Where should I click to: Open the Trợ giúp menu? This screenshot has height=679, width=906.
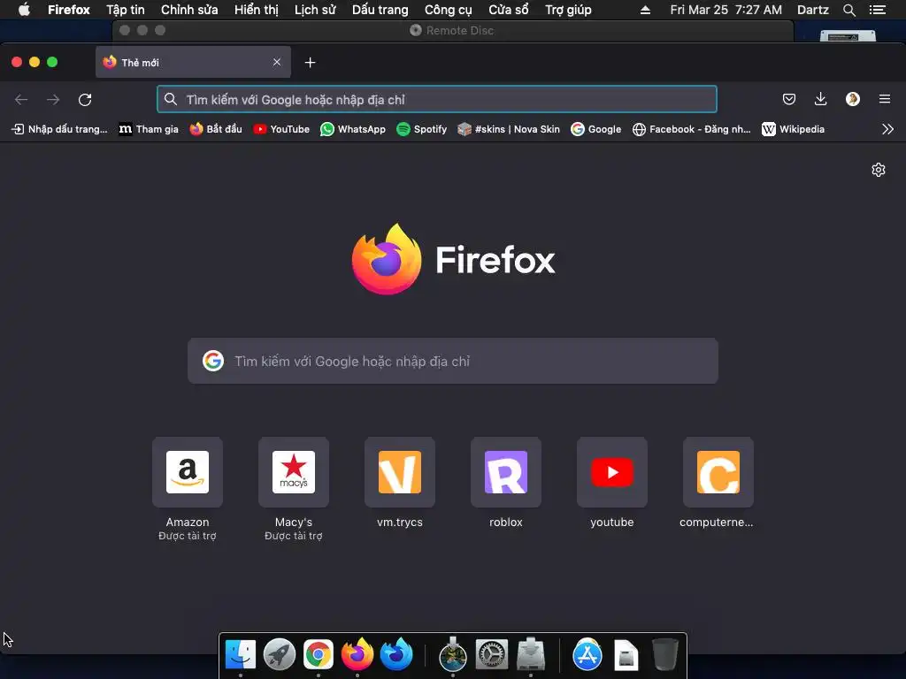click(569, 10)
